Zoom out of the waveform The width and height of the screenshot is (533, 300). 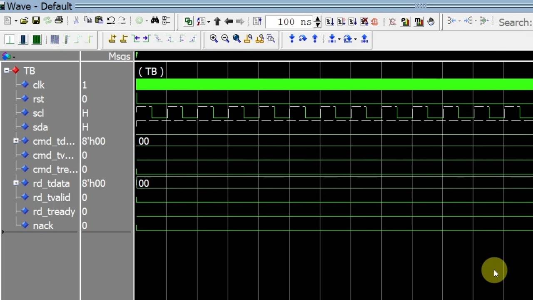225,39
